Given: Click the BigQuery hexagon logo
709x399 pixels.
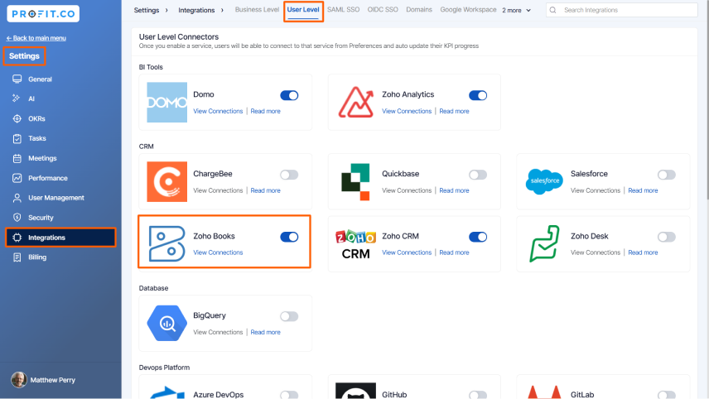Looking at the screenshot, I should tap(166, 323).
